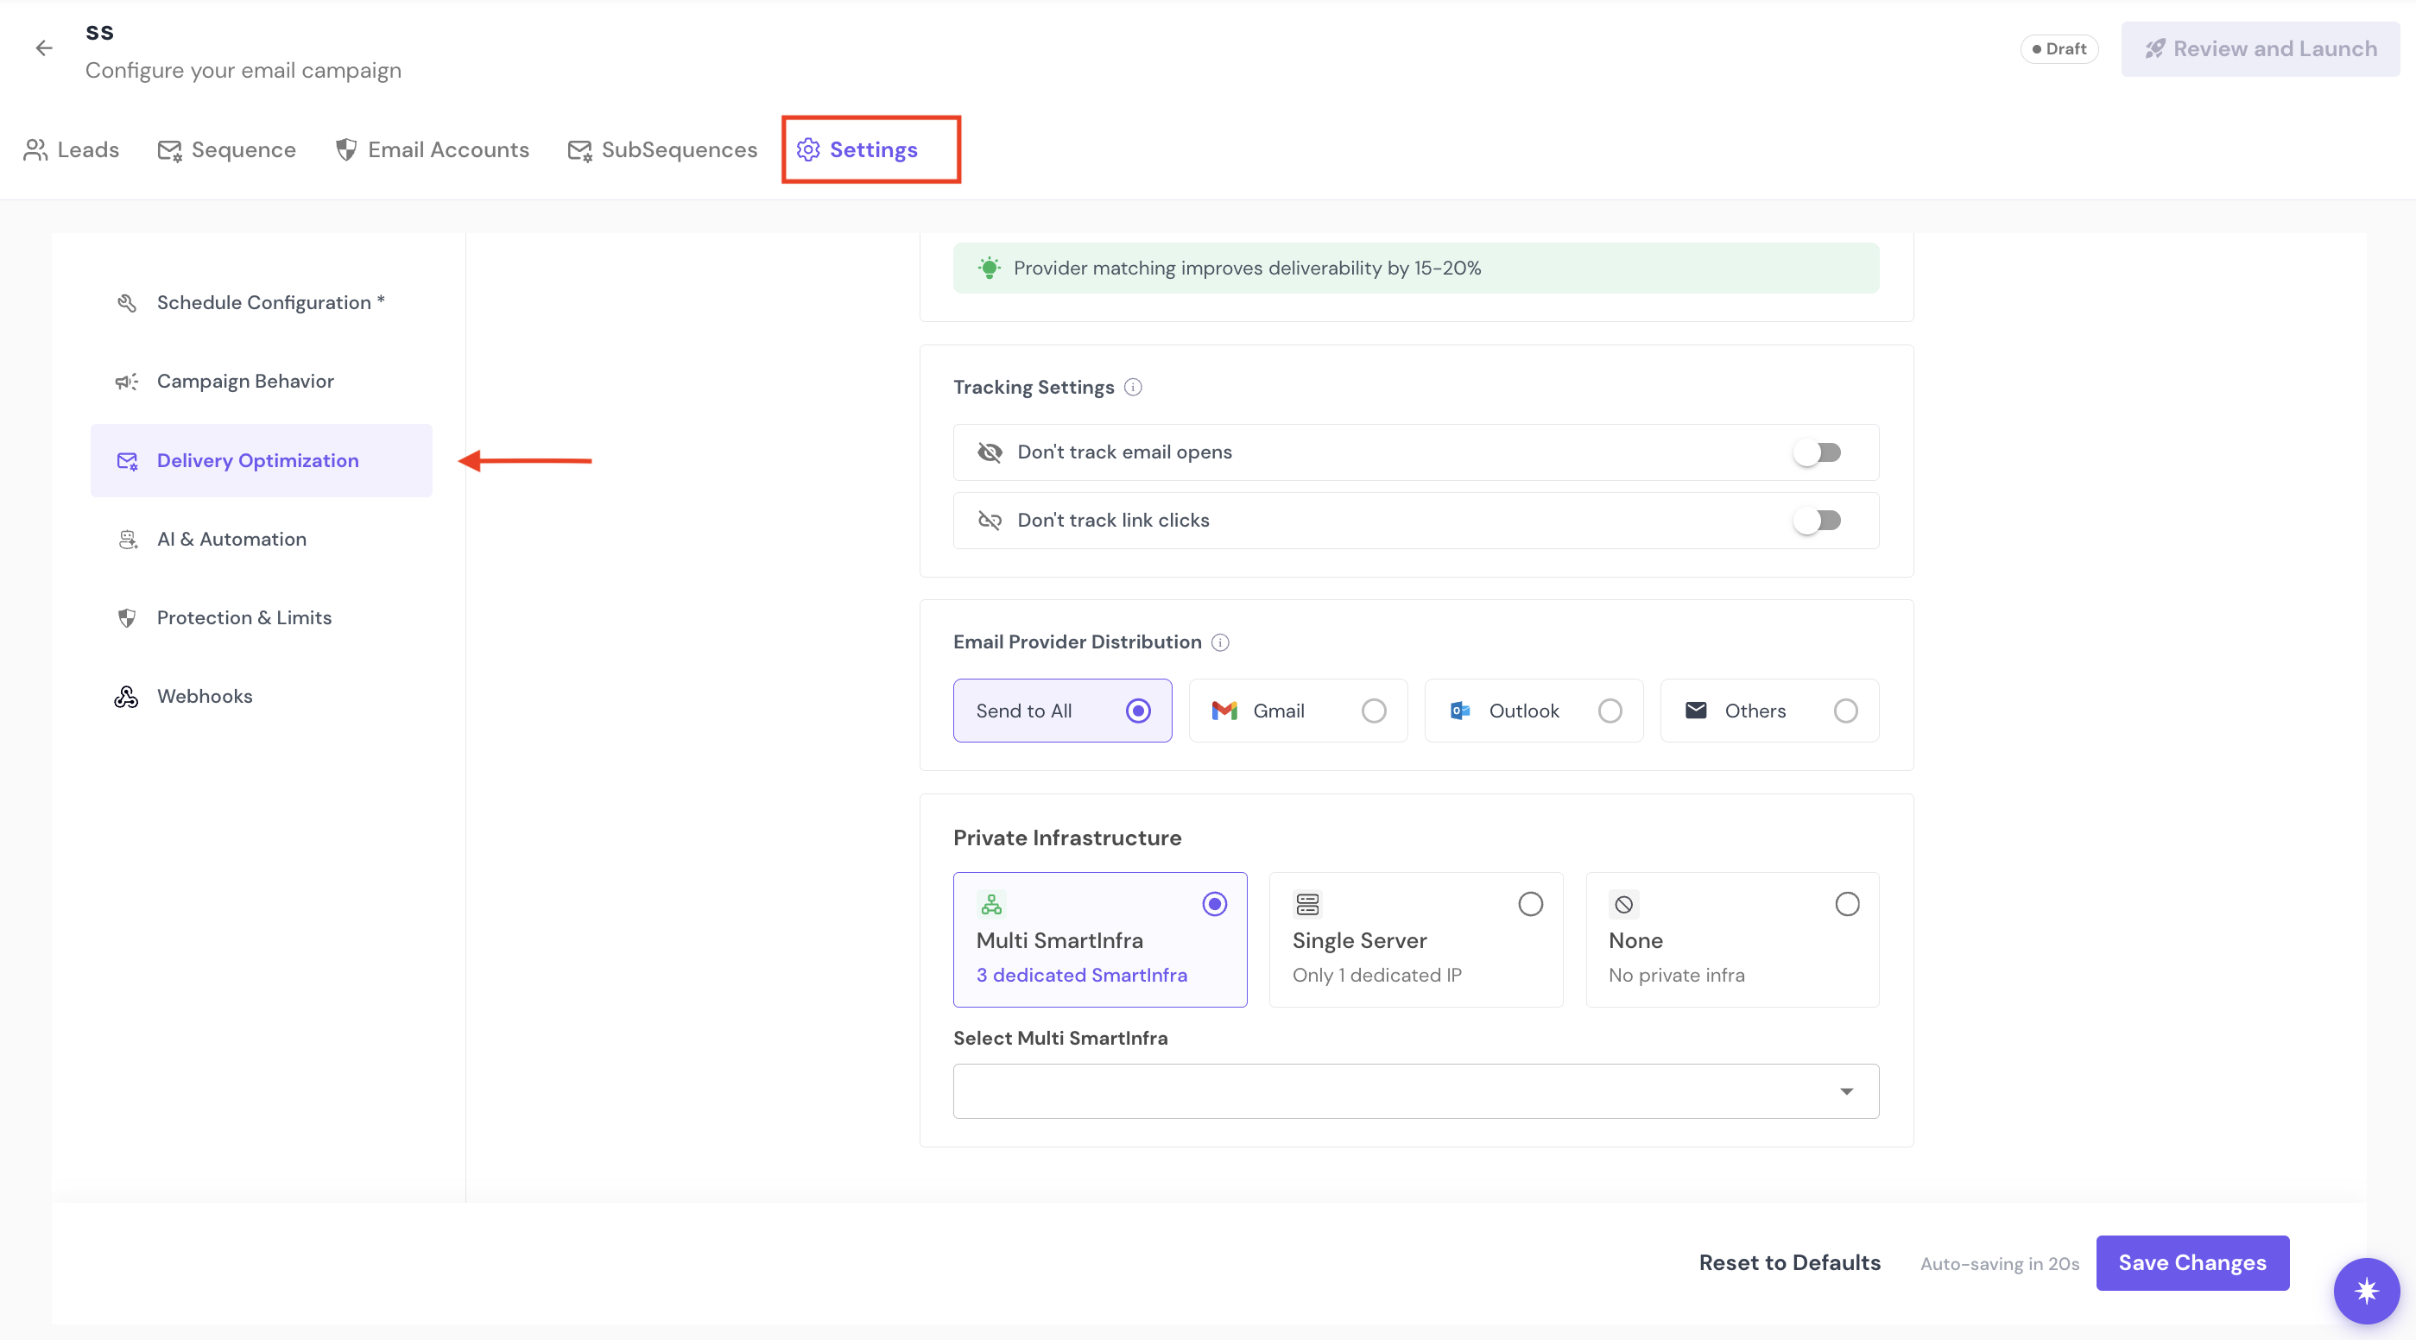Click the 'Auto-saving in 20s' text
The height and width of the screenshot is (1340, 2416).
pos(2000,1264)
